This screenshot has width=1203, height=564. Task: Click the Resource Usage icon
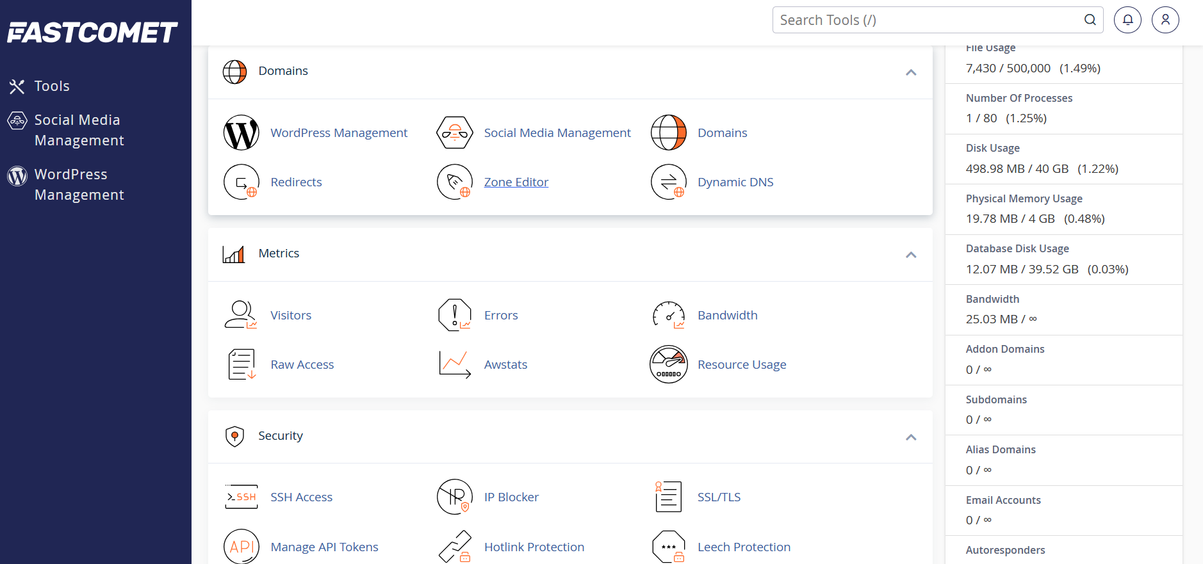coord(669,364)
